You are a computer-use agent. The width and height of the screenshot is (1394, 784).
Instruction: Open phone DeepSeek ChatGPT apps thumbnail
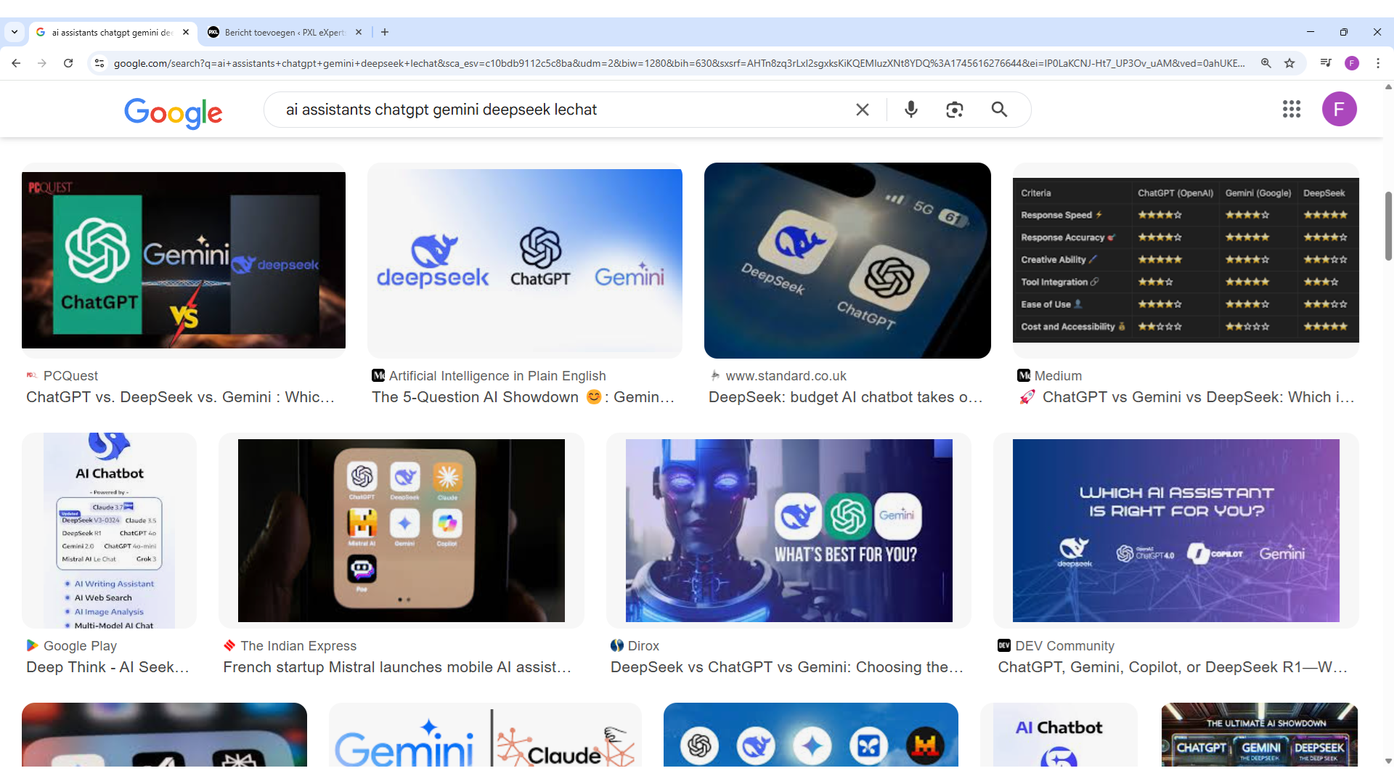pos(847,260)
